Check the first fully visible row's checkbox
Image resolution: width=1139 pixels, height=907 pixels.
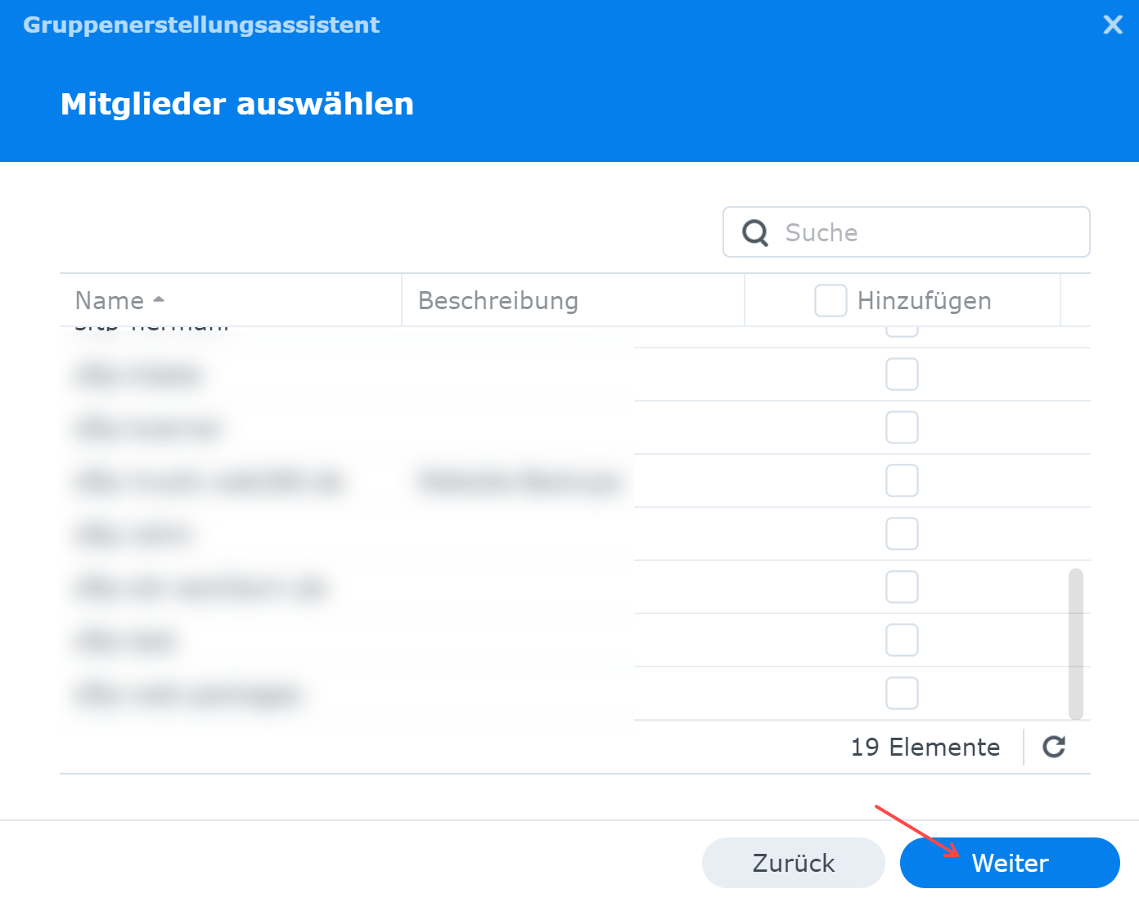(x=902, y=375)
